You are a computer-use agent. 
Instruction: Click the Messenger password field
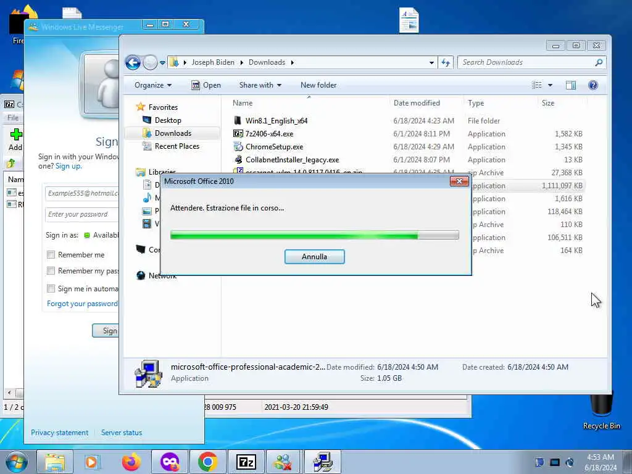pos(82,214)
